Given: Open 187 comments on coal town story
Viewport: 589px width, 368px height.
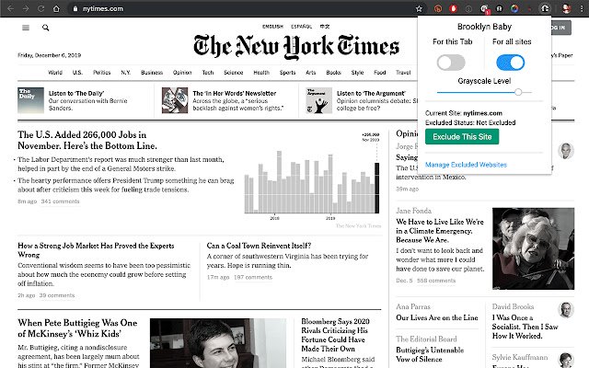Looking at the screenshot, I should [x=253, y=278].
